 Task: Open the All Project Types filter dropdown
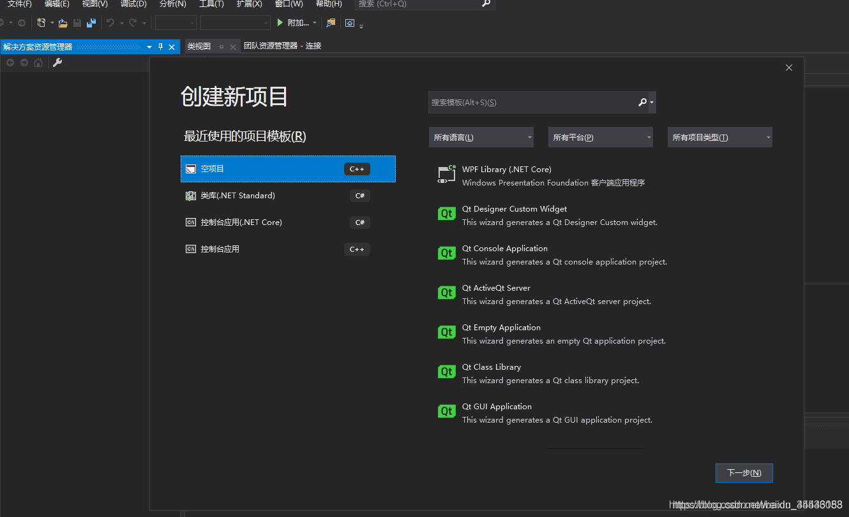point(720,137)
